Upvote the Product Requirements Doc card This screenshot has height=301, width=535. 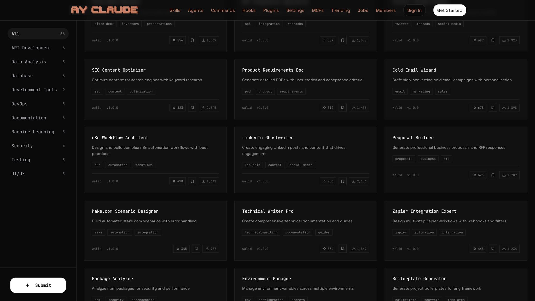point(328,108)
